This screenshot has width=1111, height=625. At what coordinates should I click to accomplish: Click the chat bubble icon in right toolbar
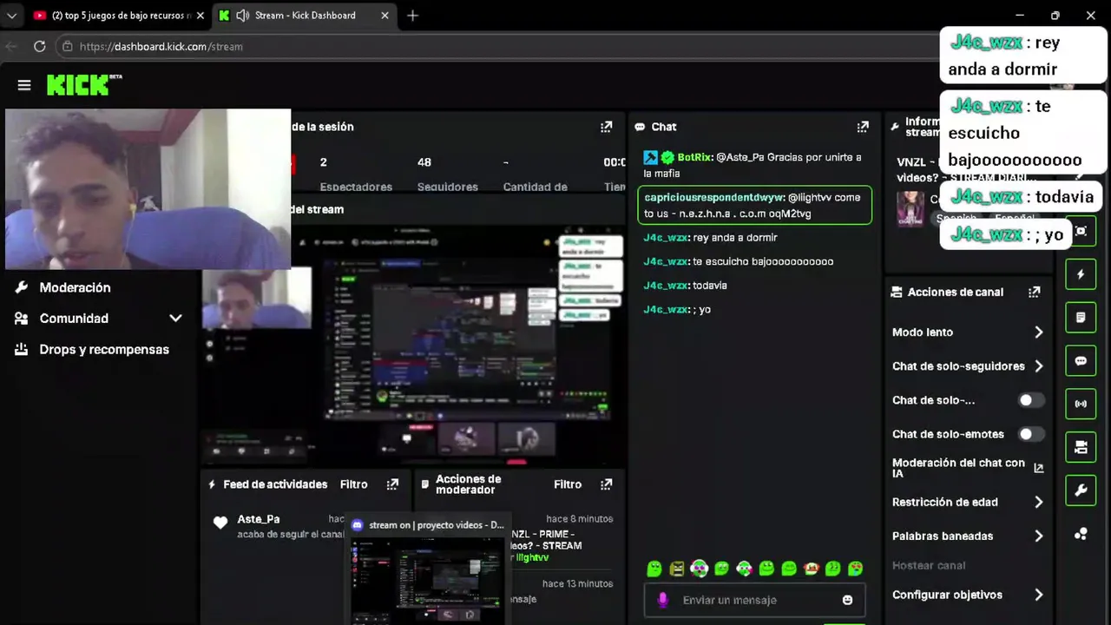[x=1081, y=361]
